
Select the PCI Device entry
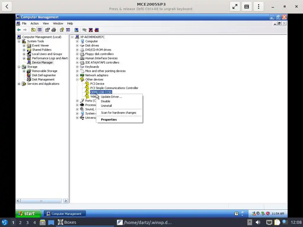[97, 84]
